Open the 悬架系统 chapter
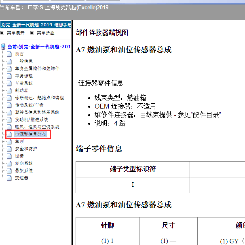This screenshot has height=245, width=245. [24, 170]
